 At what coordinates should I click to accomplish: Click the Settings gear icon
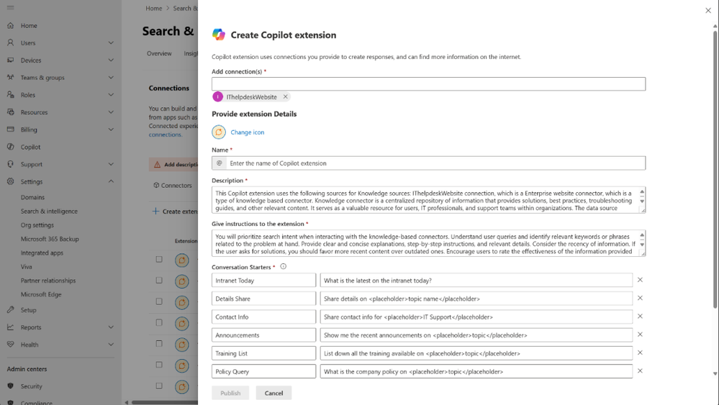pos(11,181)
